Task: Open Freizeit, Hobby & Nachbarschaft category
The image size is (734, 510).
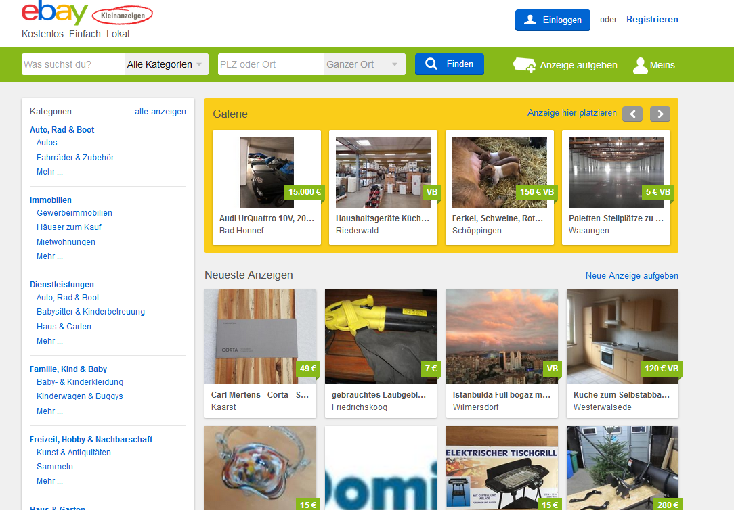Action: 91,440
